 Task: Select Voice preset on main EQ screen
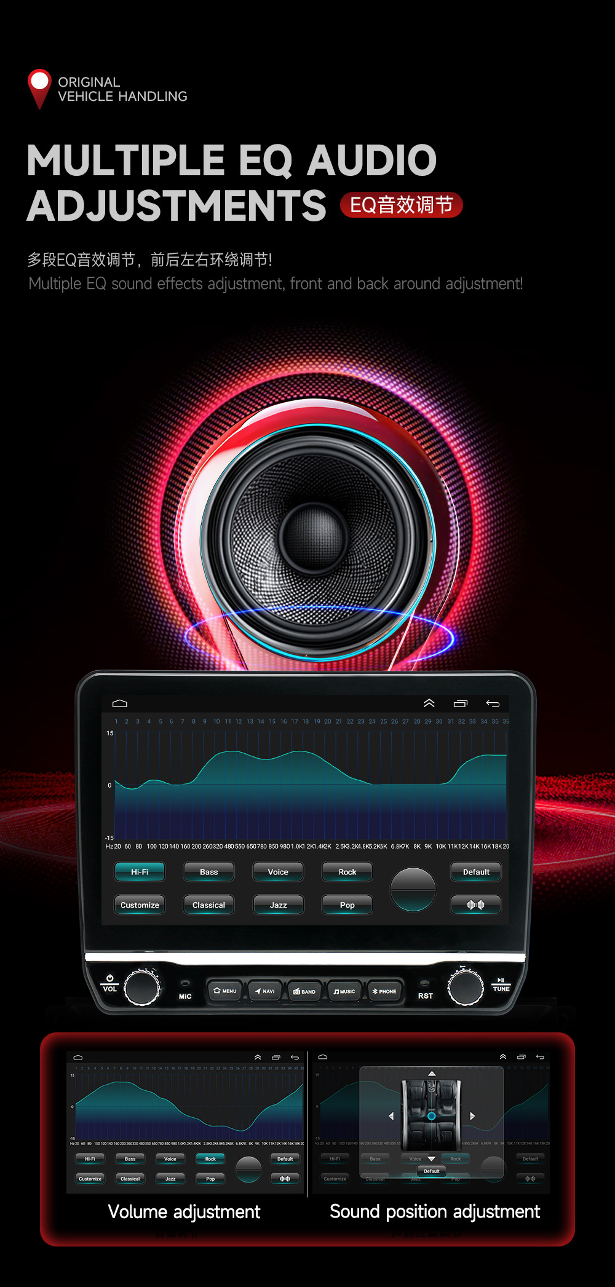click(x=278, y=872)
